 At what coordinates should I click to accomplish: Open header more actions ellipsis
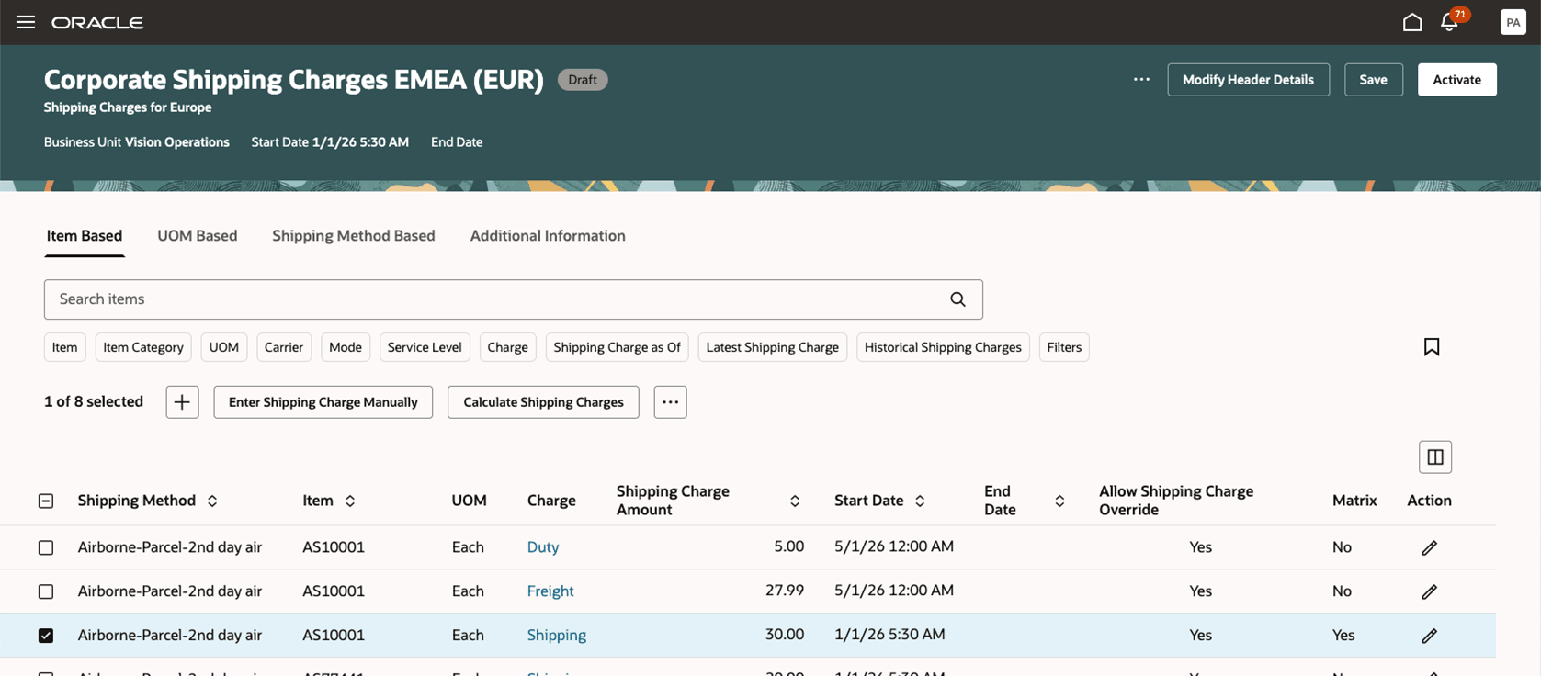pos(1141,80)
